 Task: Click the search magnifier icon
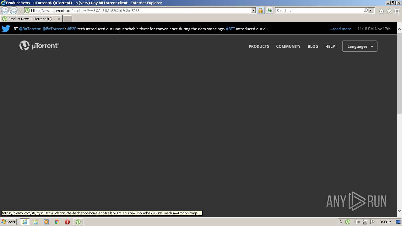[x=366, y=10]
